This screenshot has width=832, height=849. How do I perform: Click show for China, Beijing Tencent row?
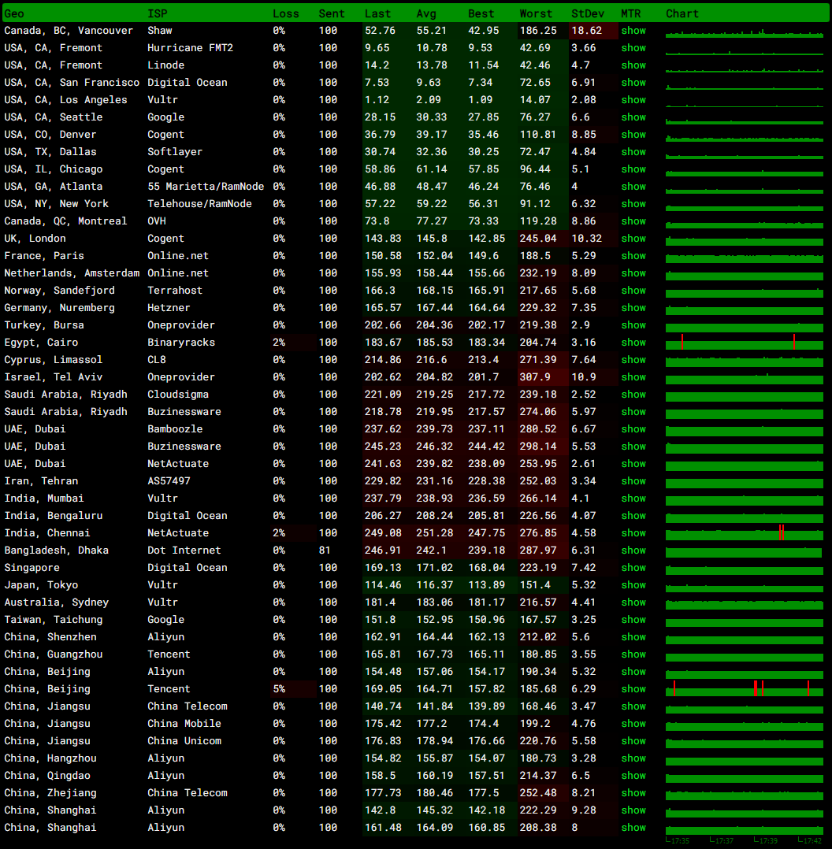tap(633, 689)
